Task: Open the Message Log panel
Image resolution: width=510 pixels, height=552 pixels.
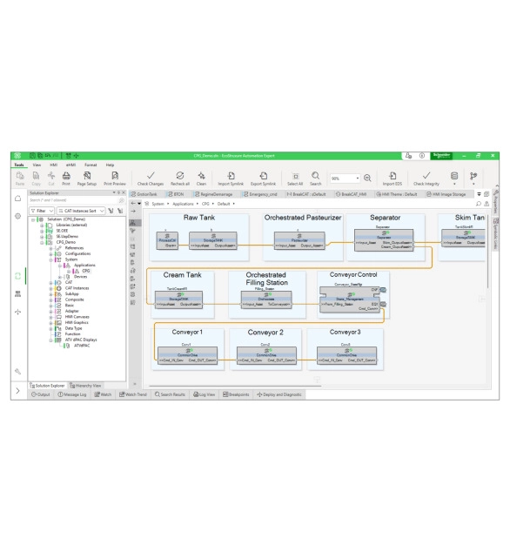Action: point(72,394)
